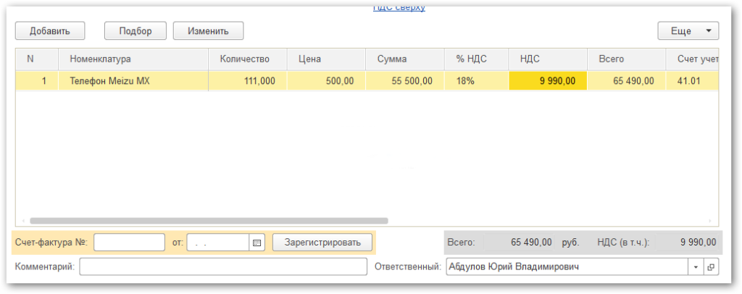This screenshot has height=294, width=742.
Task: Follow the НДС сверху link
Action: click(399, 7)
